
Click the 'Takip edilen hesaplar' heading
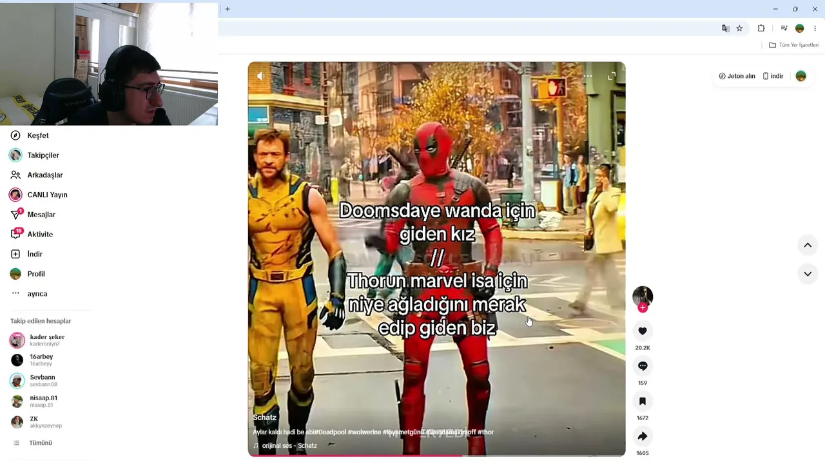pyautogui.click(x=41, y=321)
